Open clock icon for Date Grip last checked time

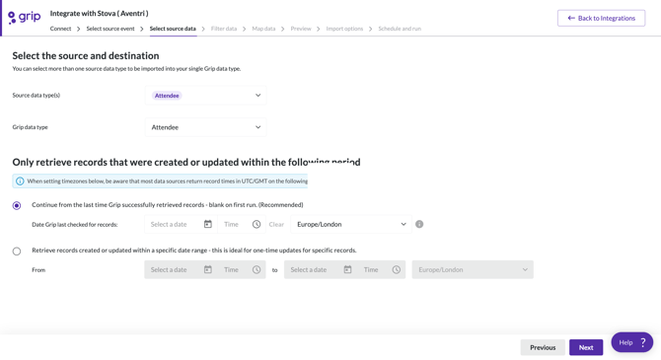(x=257, y=224)
